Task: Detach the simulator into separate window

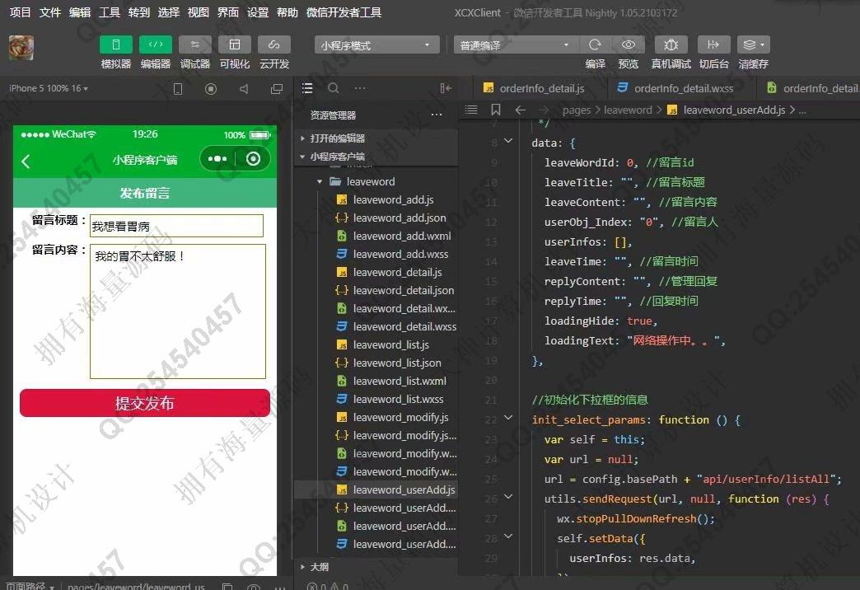Action: [277, 89]
